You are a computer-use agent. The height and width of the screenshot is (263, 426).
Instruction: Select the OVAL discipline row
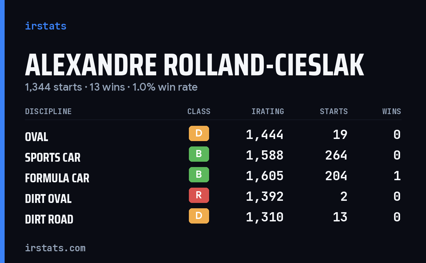[x=213, y=135]
